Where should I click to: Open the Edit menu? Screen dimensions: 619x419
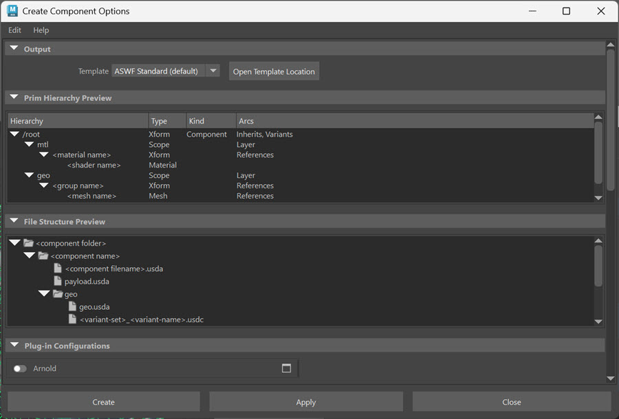[14, 30]
